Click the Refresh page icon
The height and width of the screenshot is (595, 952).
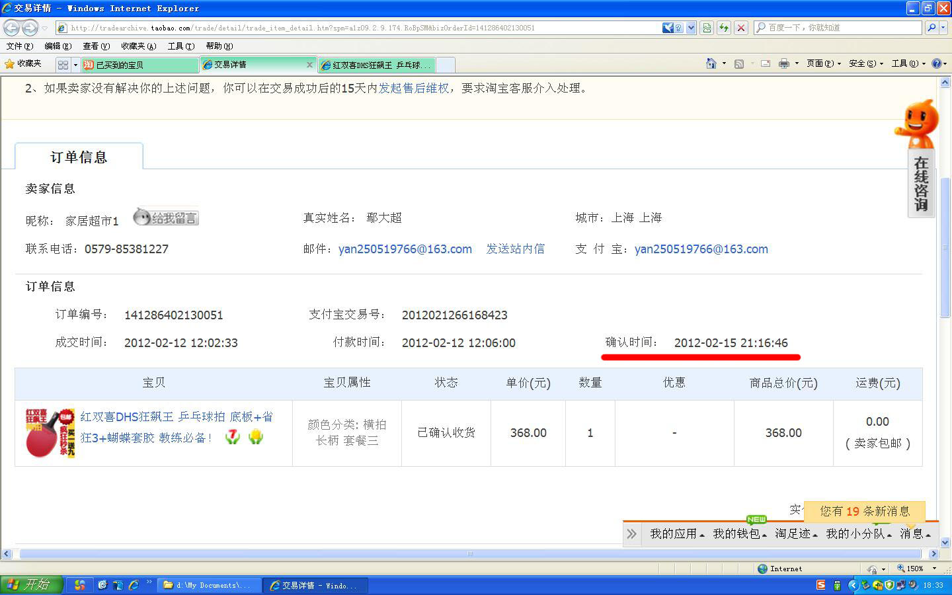tap(724, 28)
